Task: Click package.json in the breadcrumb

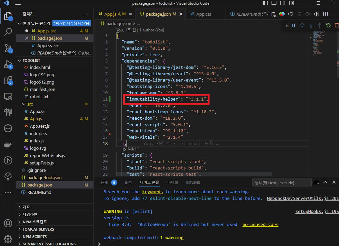Action: point(119,24)
